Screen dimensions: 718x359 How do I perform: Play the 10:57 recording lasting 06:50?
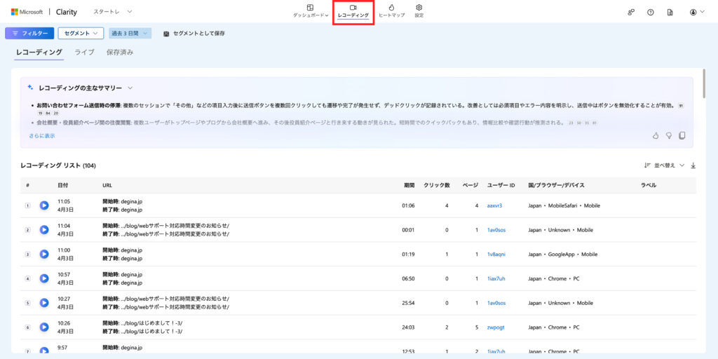[44, 278]
